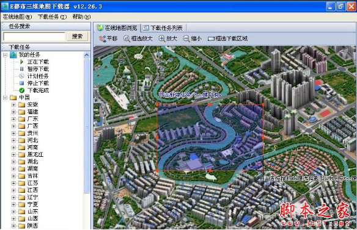Click top-center handle of red selection box
Screen dimensions: 357x230
(x=210, y=104)
